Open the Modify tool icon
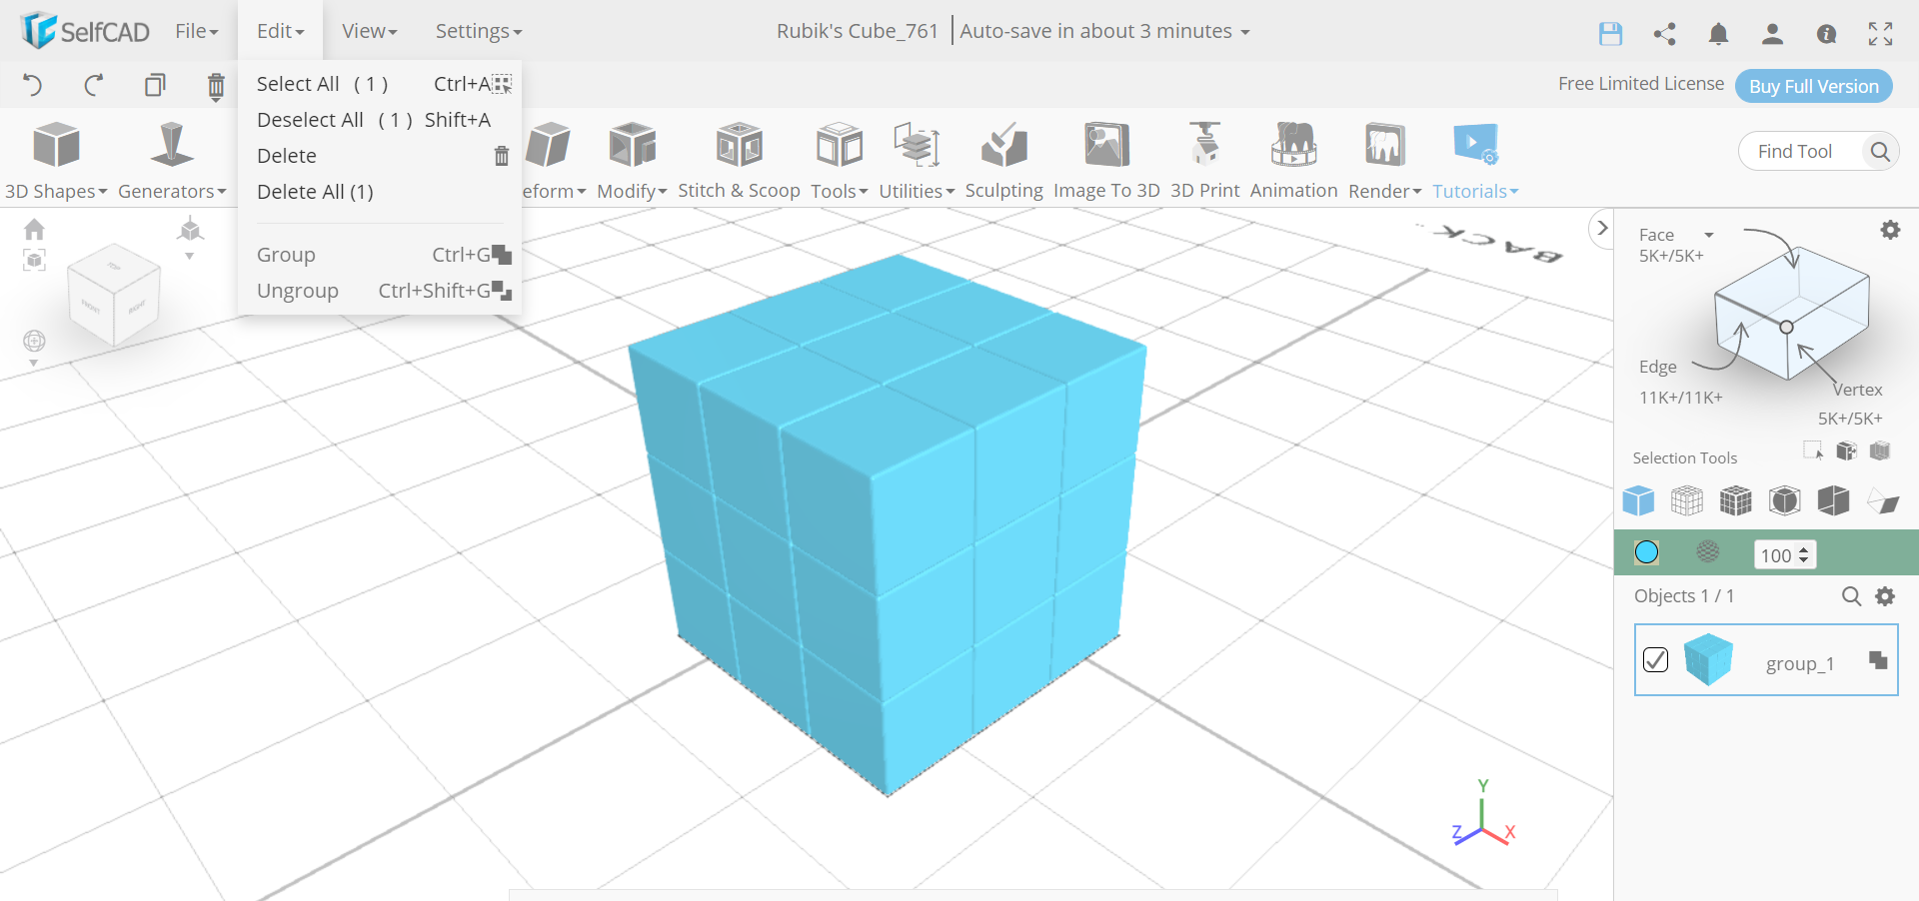The height and width of the screenshot is (901, 1919). (x=632, y=145)
